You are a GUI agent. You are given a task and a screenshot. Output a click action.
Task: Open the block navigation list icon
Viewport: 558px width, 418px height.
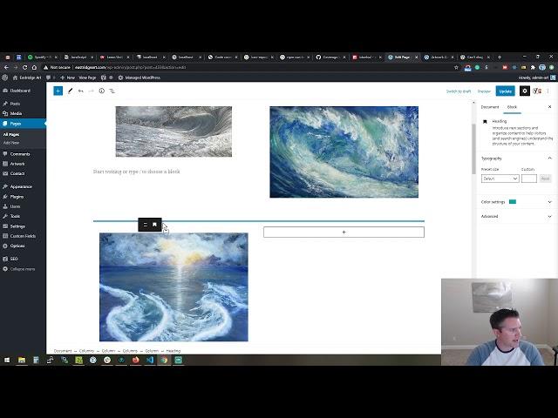112,91
